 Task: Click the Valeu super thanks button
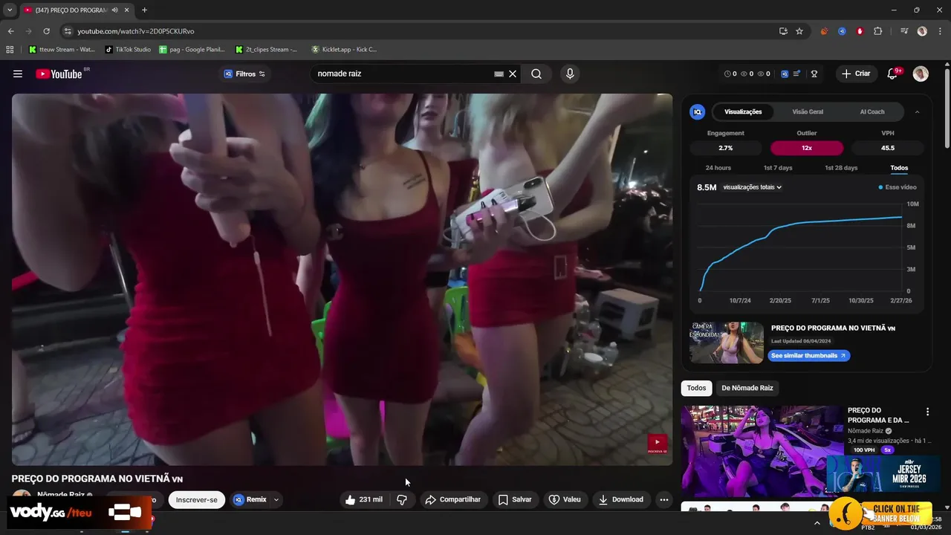[565, 500]
